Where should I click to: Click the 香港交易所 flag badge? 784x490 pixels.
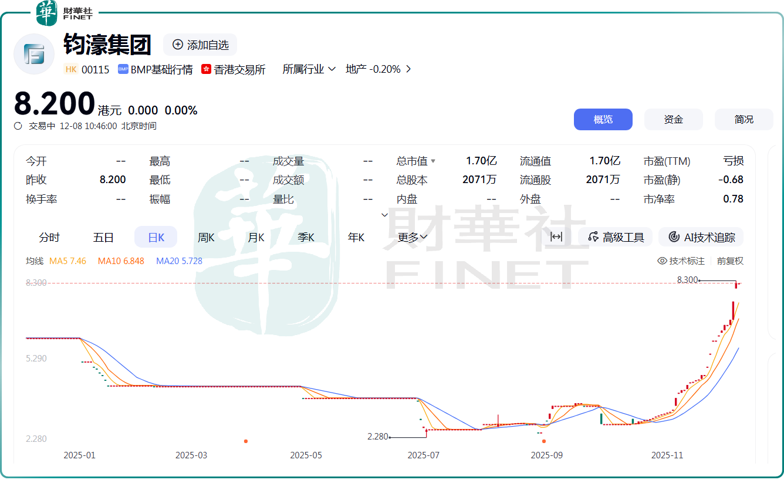coord(205,69)
